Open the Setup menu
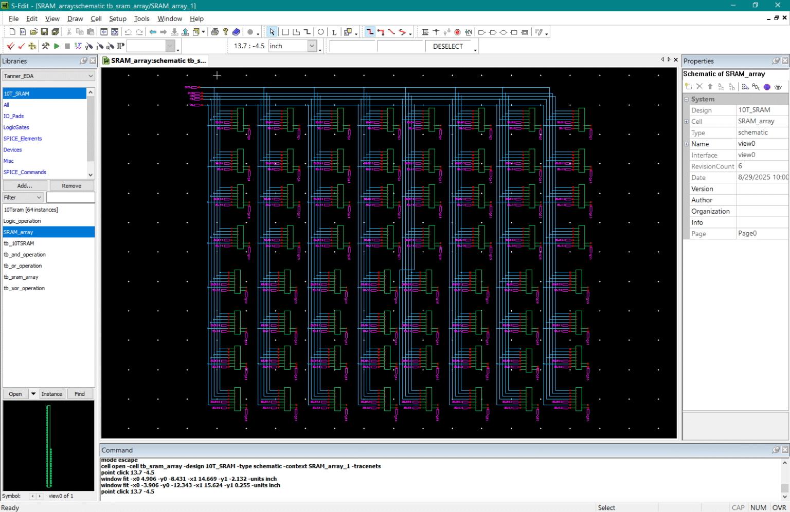This screenshot has height=512, width=790. [118, 18]
